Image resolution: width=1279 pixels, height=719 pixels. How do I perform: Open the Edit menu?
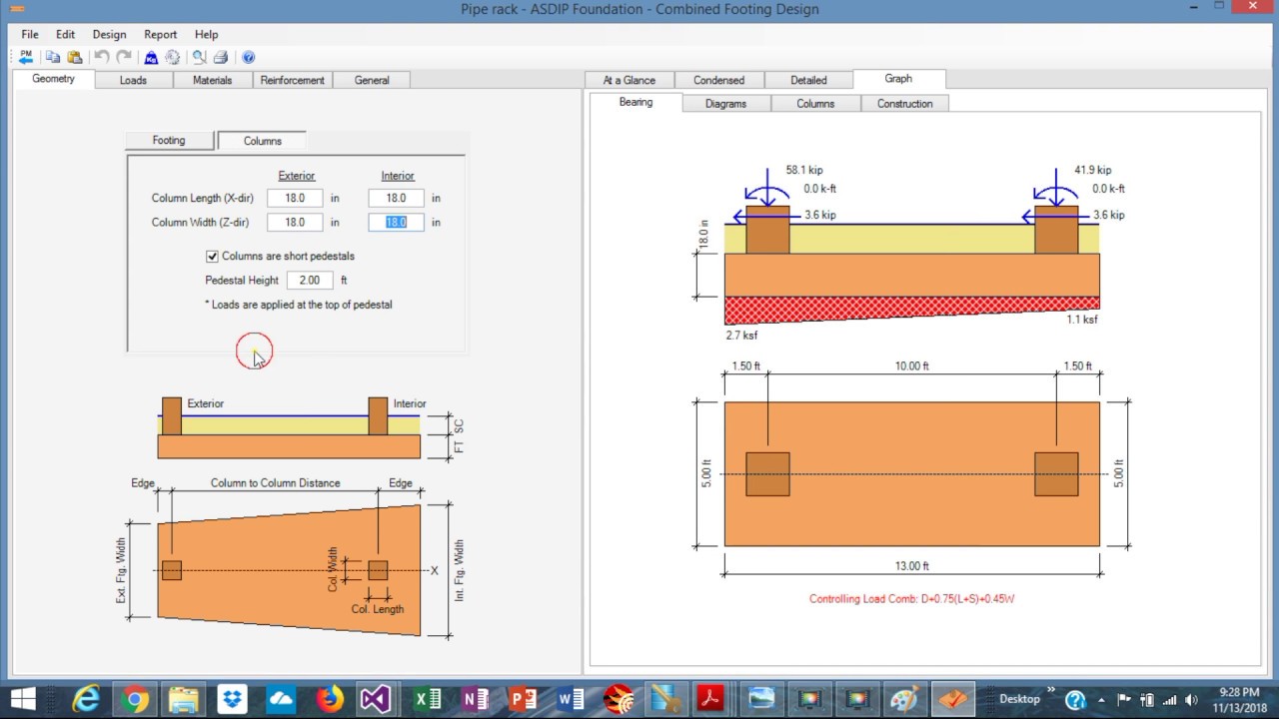point(65,34)
